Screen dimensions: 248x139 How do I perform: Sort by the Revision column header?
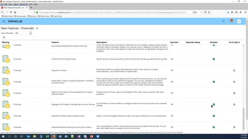174,42
